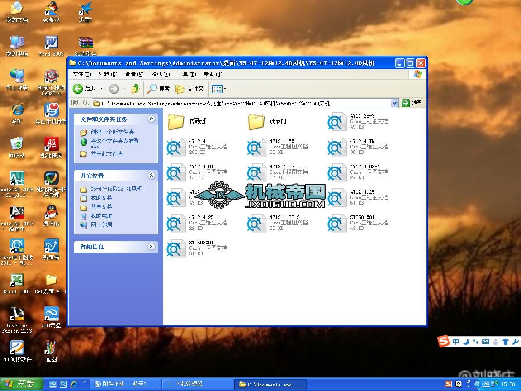Collapse the 文件和文件夹任务 panel

coord(151,119)
